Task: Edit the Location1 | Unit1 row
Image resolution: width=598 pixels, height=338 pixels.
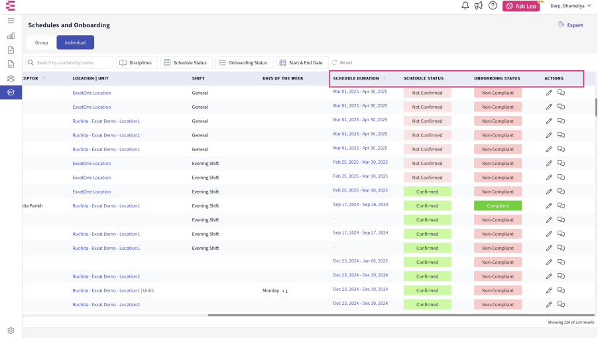Action: (549, 290)
